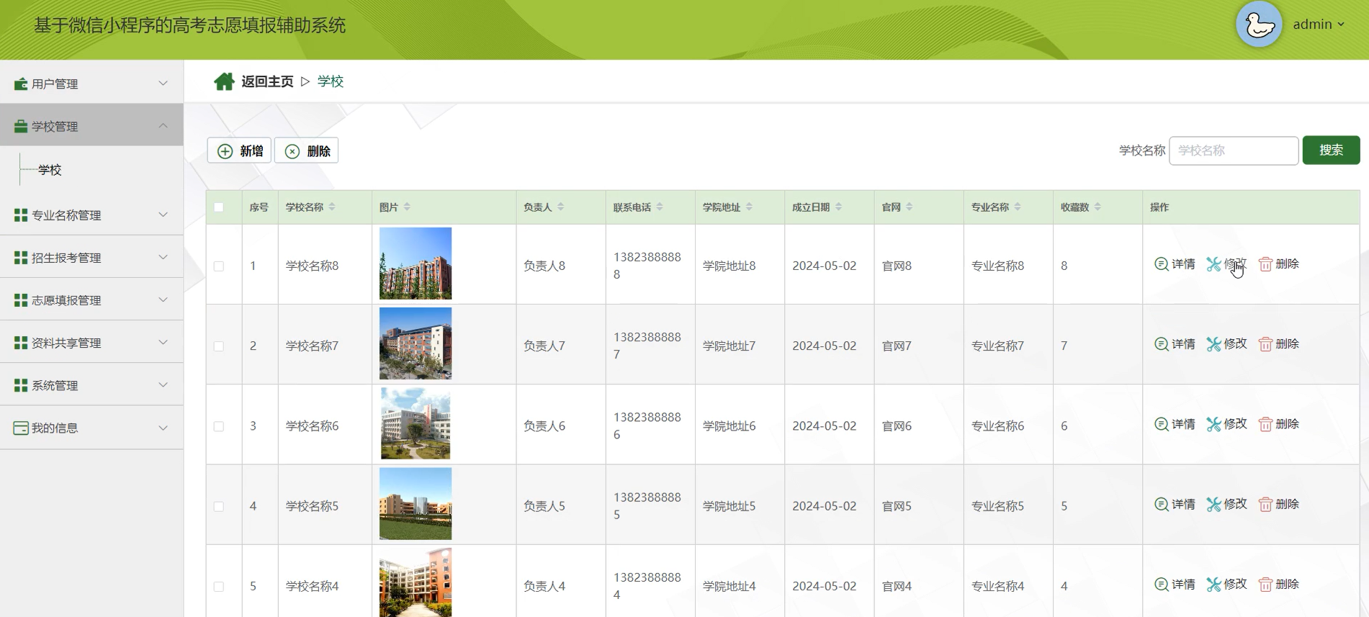The width and height of the screenshot is (1369, 617).
Task: Focus the 学校名称 search field
Action: coord(1234,150)
